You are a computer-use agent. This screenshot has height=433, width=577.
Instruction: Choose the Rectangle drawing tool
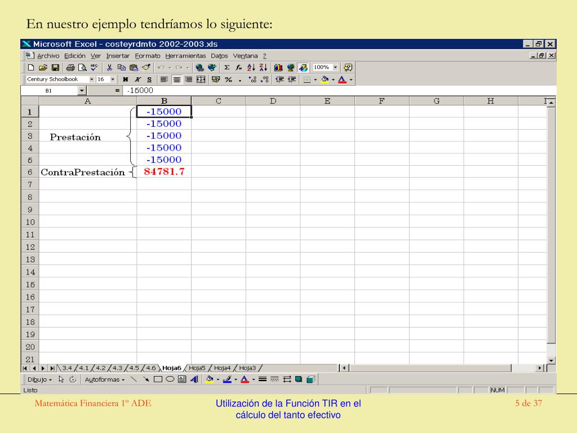pyautogui.click(x=158, y=379)
